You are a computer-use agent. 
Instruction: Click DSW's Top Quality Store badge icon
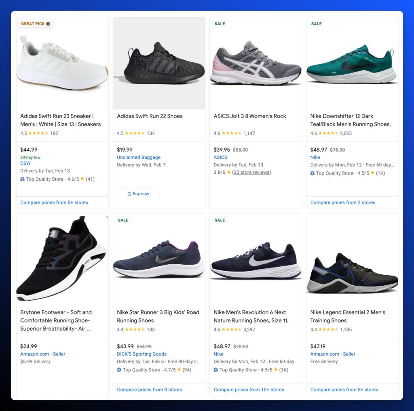[x=23, y=179]
